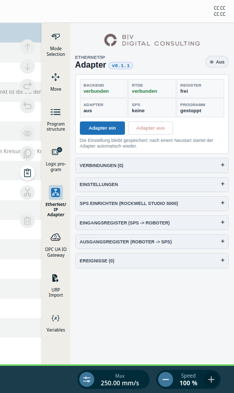Expand Eingangsregister (SPS -> Roboter) section

pos(152,222)
